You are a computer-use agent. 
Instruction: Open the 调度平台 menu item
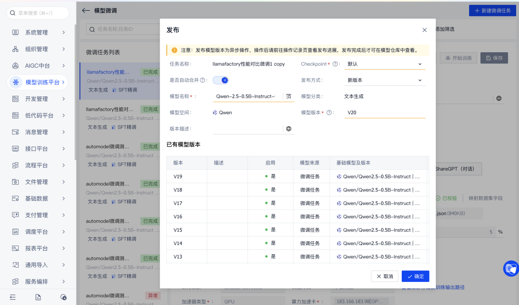click(37, 232)
